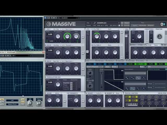The image size is (167, 125).
Task: Click next preset arrow beside EXAMPLES
Action: (122, 26)
